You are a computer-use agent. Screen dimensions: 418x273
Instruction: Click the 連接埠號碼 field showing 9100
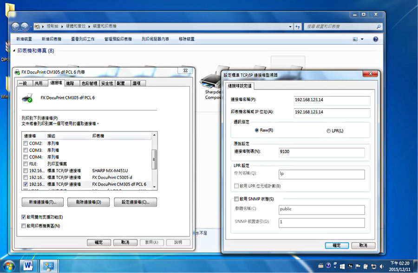[321, 152]
